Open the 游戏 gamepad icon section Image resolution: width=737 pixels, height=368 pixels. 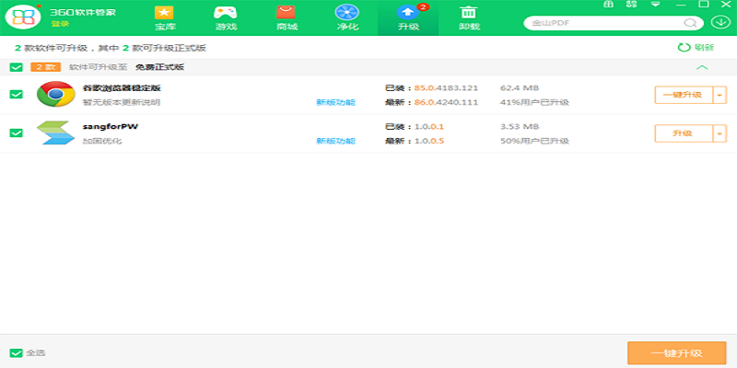click(x=226, y=17)
